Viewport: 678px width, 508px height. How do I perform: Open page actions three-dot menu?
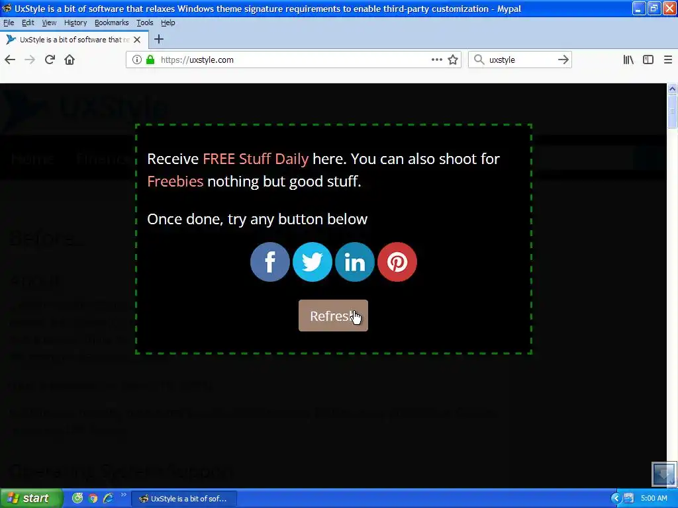pyautogui.click(x=437, y=60)
